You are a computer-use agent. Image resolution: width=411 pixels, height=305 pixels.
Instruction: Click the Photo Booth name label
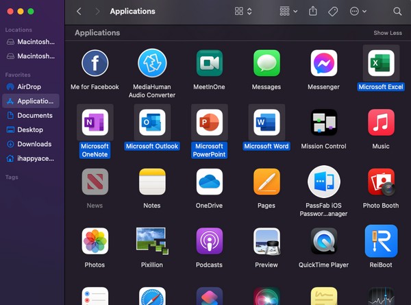coord(381,206)
